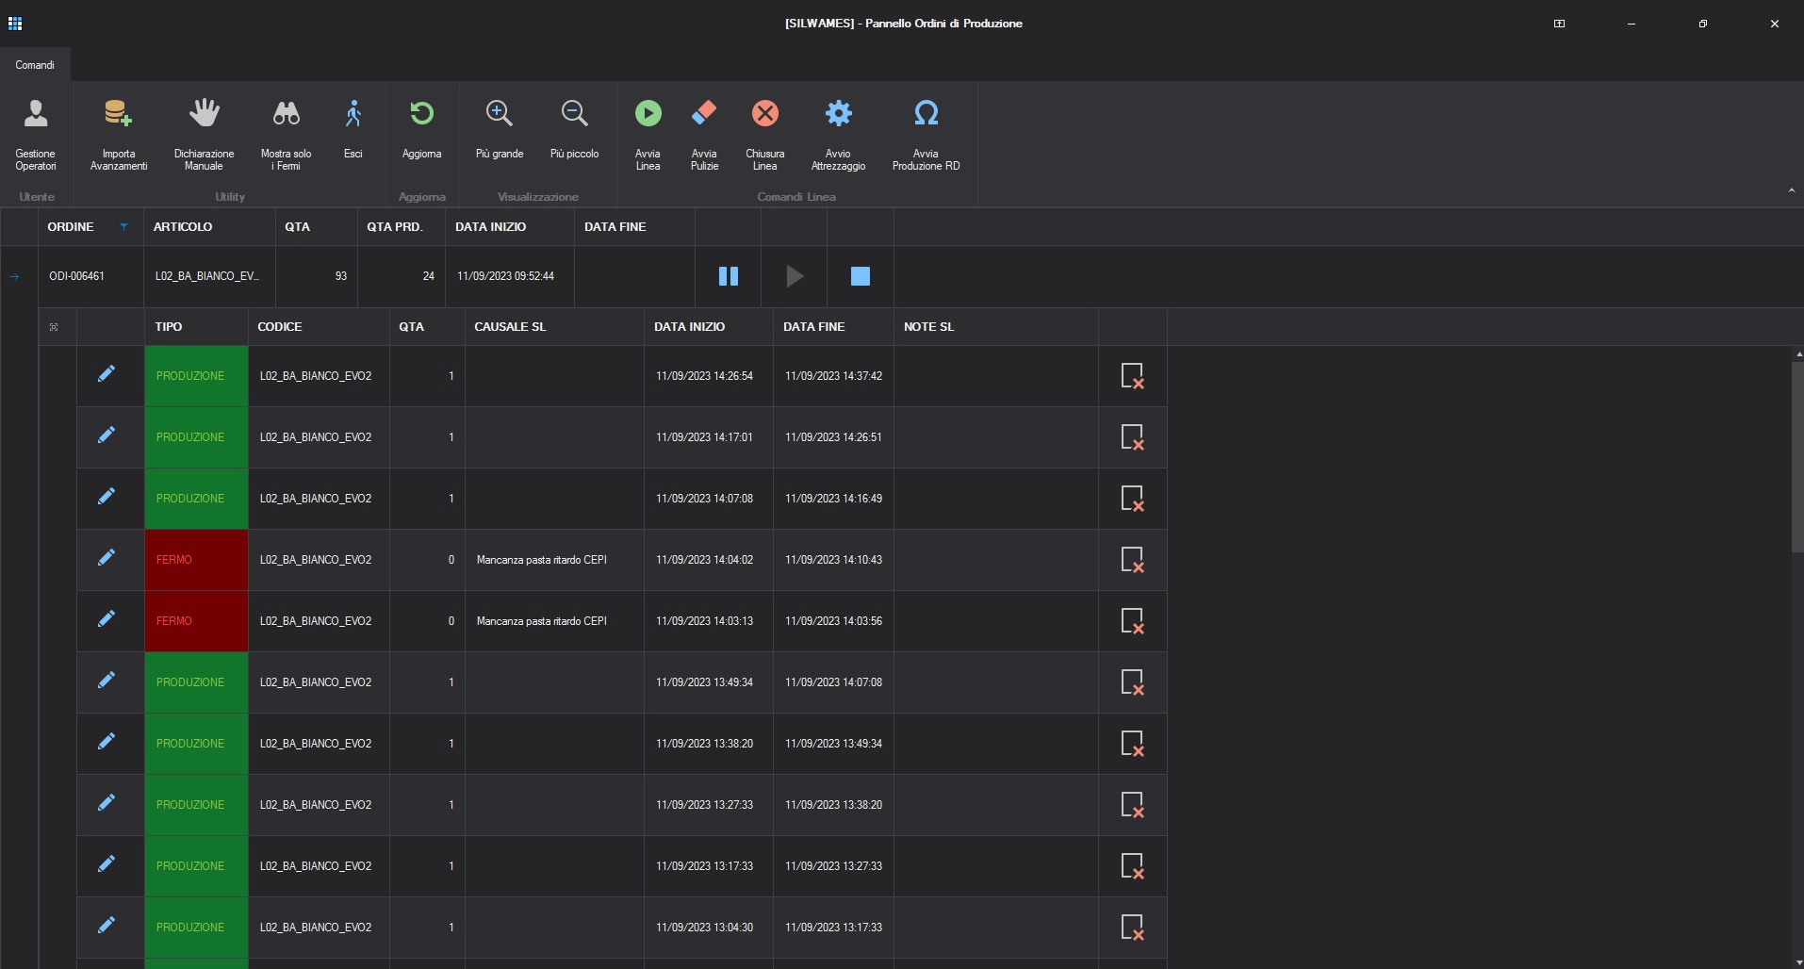
Task: Collapse the ribbon with the top-right chevron
Action: click(x=1792, y=189)
